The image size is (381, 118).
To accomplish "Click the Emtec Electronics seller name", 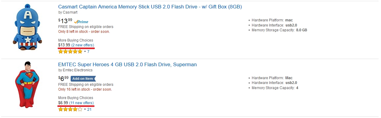I will pyautogui.click(x=78, y=70).
